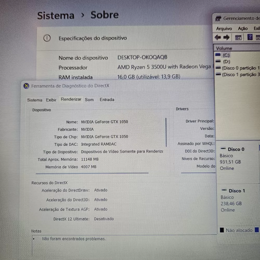
Task: Click the info icon beside Especificações do dispositivo
Action: 47,38
